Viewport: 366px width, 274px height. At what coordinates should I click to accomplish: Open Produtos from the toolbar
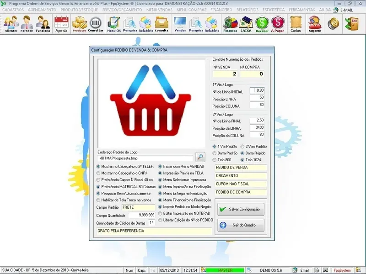pyautogui.click(x=80, y=24)
